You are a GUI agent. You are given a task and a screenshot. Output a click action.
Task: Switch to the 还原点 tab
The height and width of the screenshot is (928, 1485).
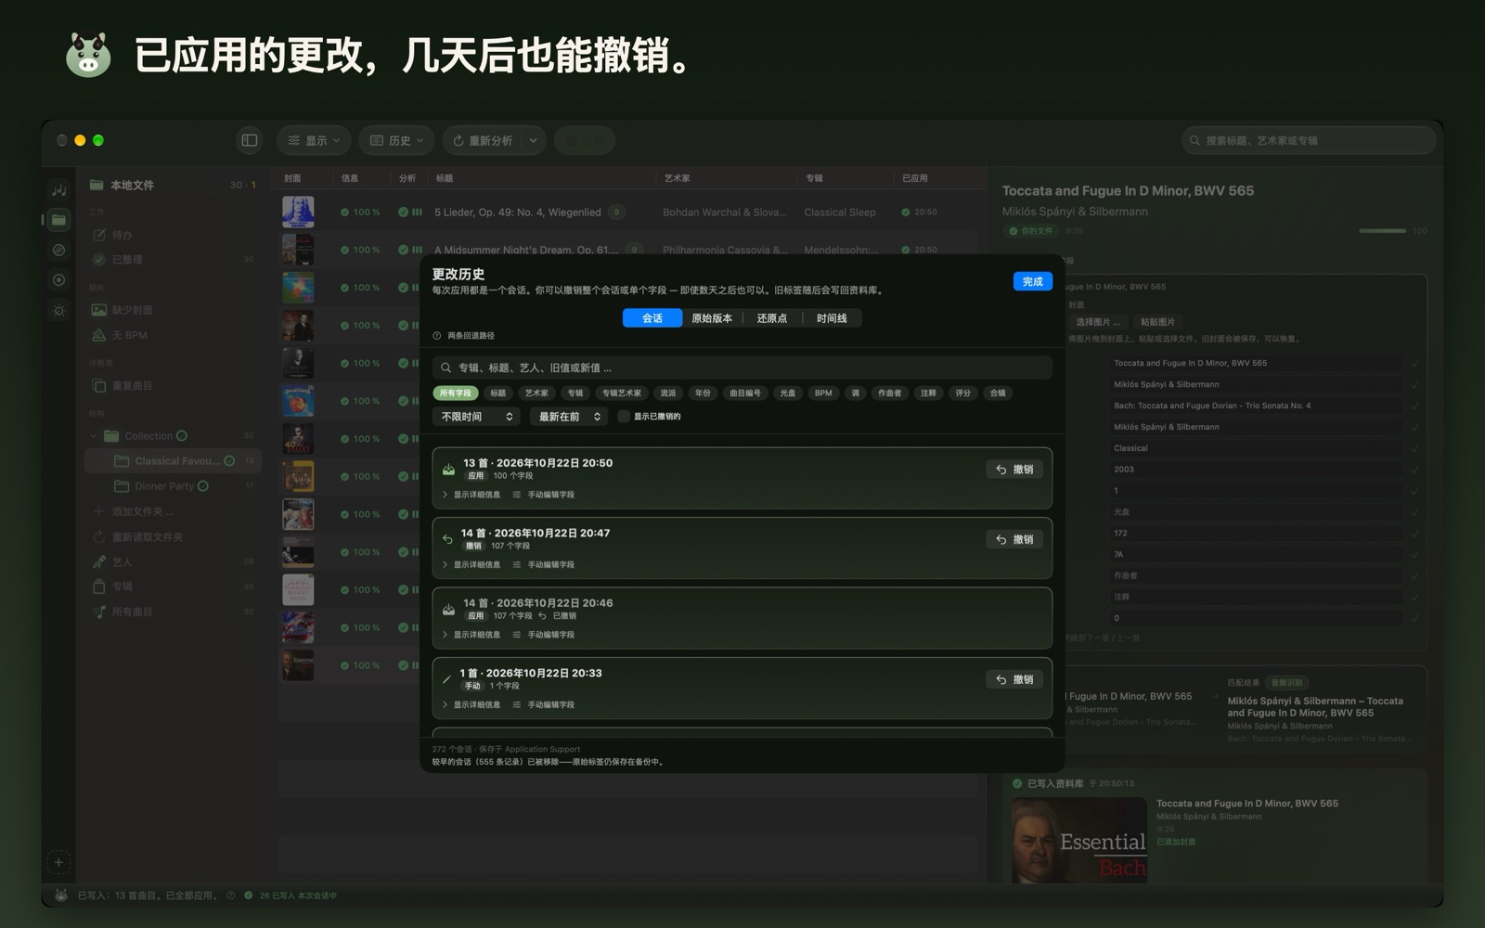tap(771, 318)
